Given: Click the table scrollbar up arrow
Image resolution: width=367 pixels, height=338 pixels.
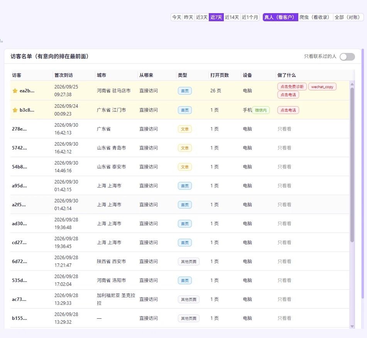Looking at the screenshot, I should click(x=352, y=84).
